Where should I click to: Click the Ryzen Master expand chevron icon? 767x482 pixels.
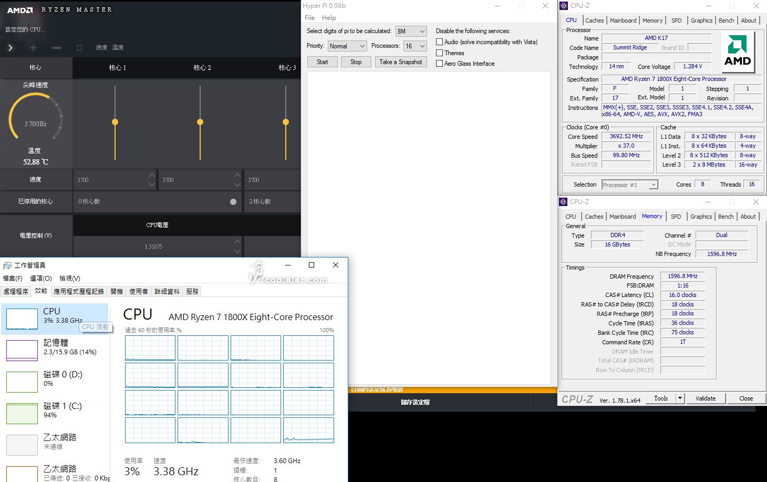10,48
